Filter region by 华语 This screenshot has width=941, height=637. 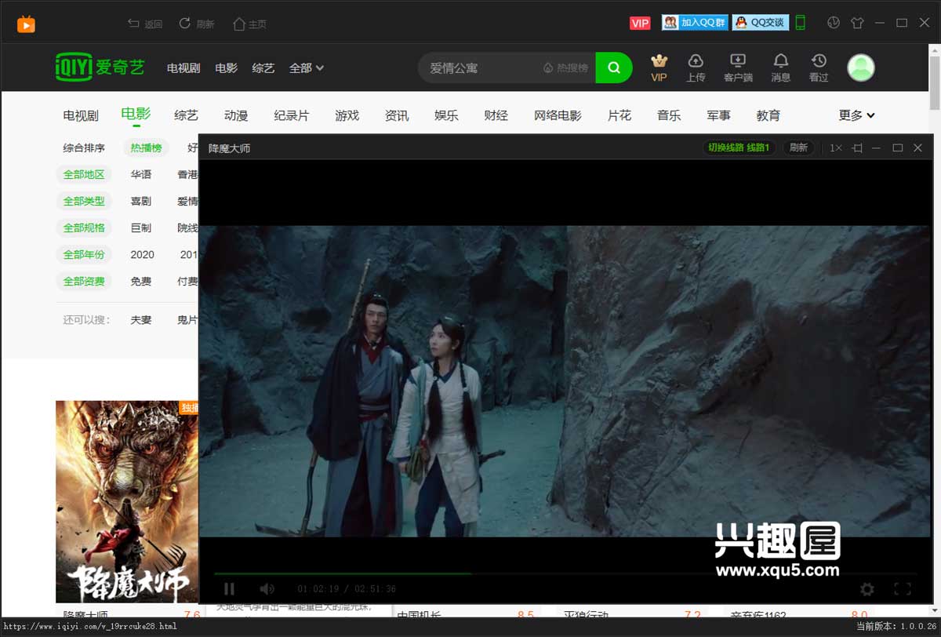141,175
